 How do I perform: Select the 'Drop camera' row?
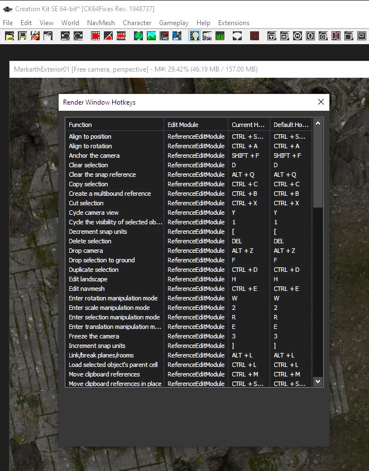pyautogui.click(x=189, y=251)
